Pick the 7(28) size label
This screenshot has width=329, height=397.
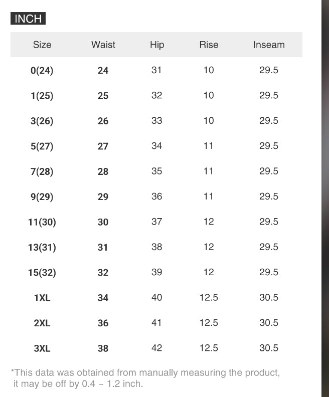42,172
